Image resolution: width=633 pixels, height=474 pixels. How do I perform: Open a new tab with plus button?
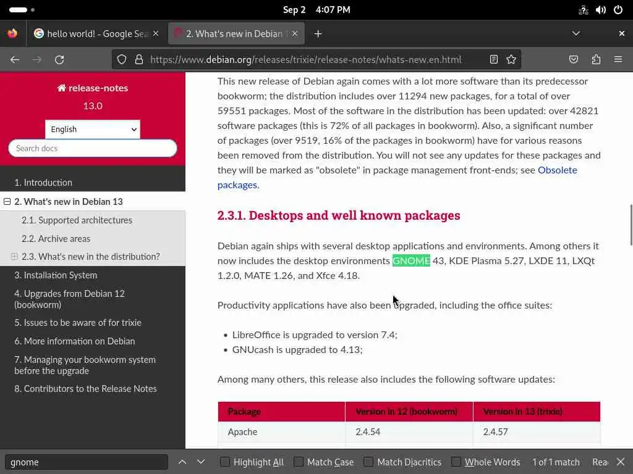pyautogui.click(x=318, y=34)
